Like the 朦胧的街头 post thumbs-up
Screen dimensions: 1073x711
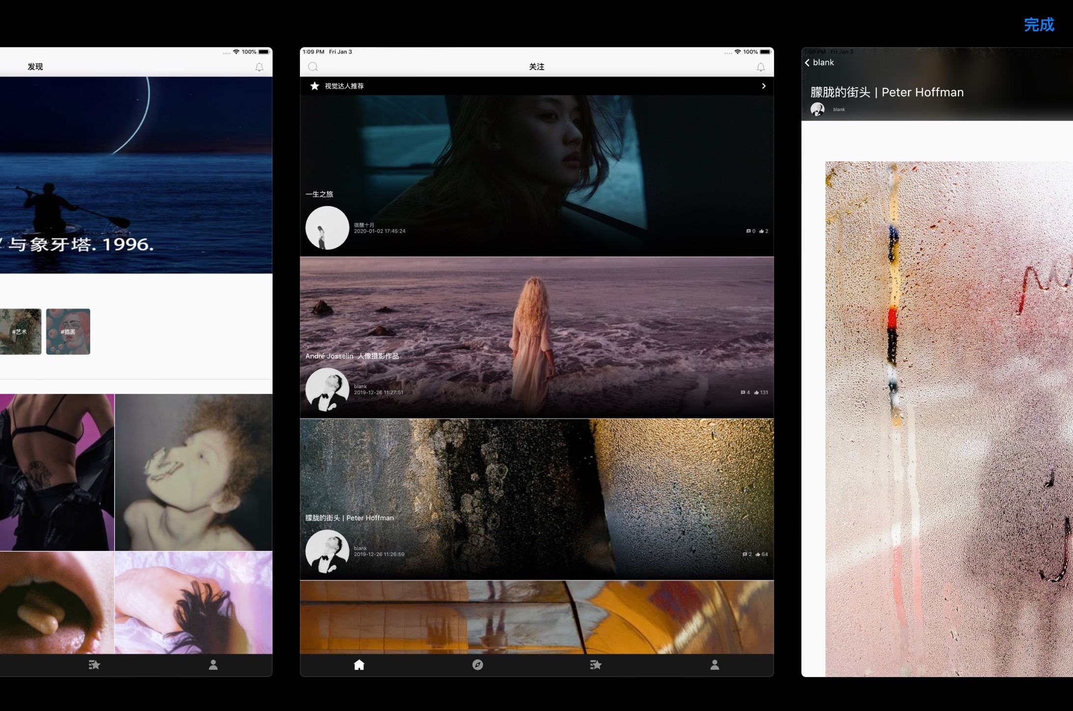coord(758,554)
